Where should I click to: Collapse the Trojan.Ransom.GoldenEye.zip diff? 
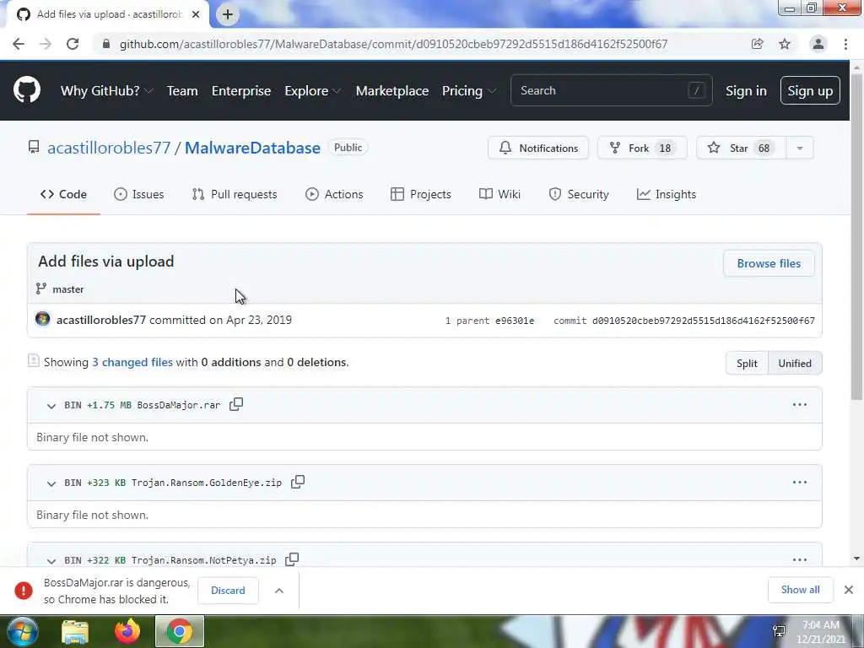pyautogui.click(x=51, y=483)
